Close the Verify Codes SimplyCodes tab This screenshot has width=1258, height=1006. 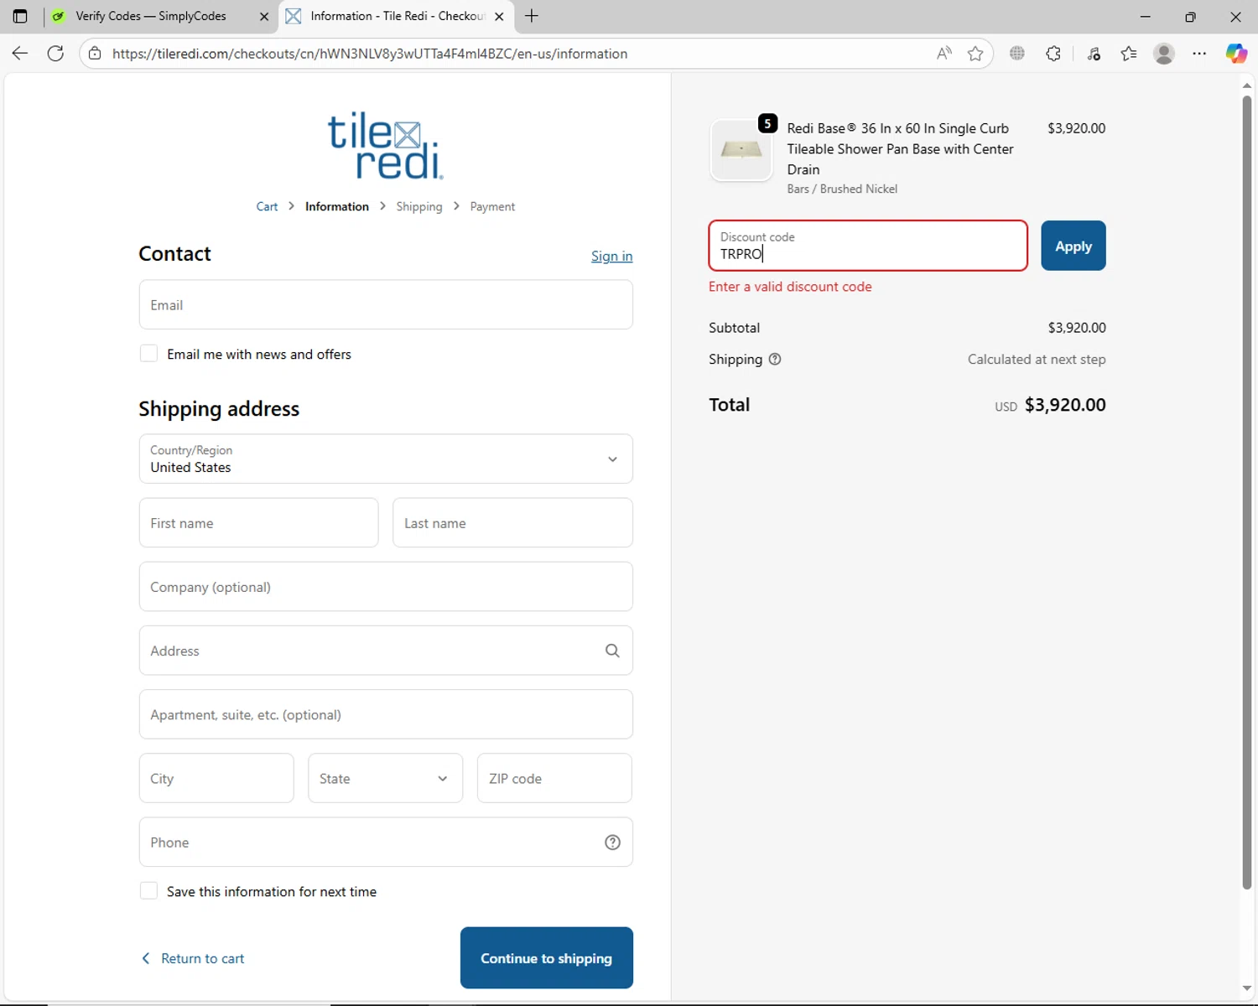264,16
